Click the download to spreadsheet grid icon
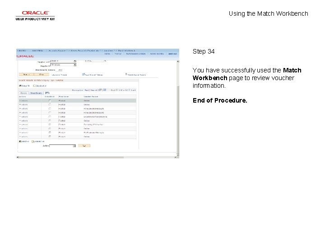 tap(105, 90)
